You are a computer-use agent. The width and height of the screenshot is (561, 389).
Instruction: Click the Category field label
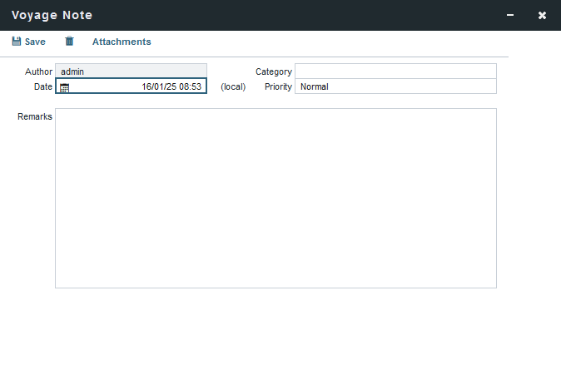pos(273,71)
